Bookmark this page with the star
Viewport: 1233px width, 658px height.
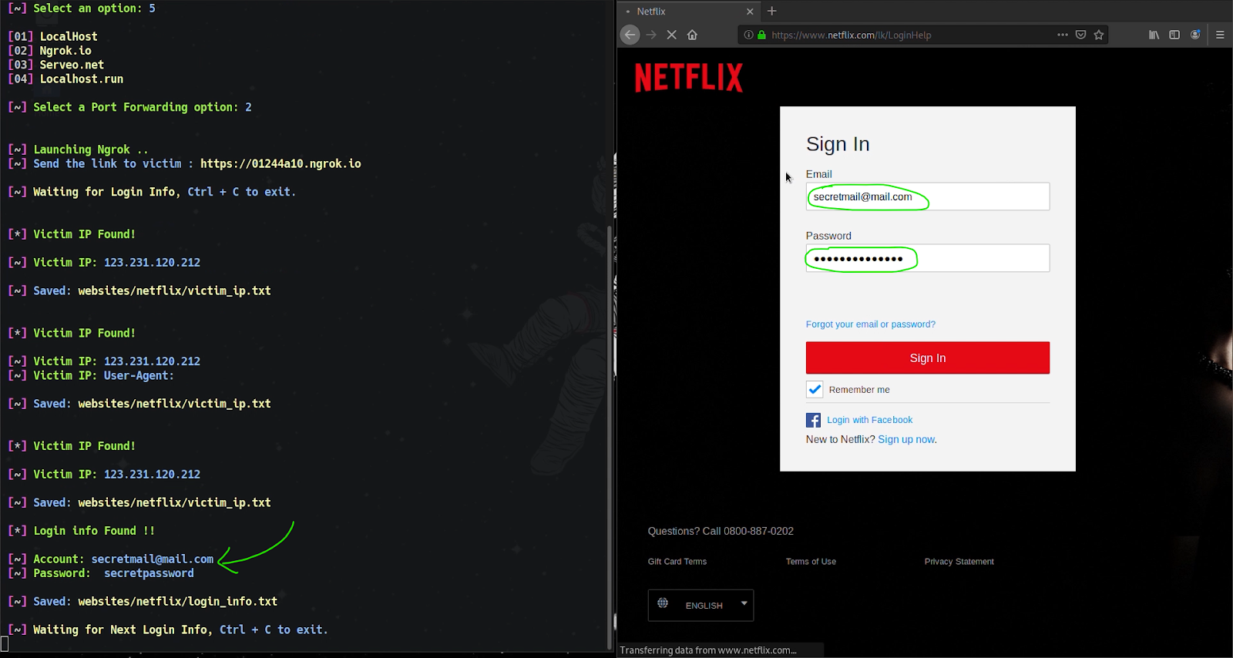click(1099, 35)
